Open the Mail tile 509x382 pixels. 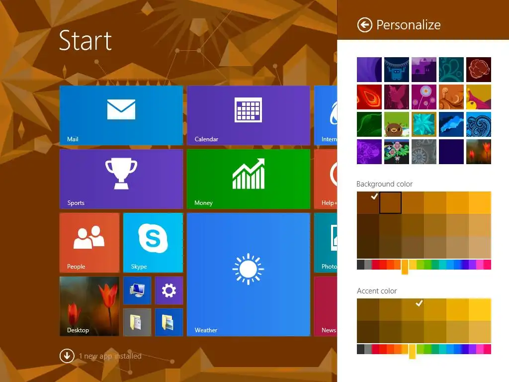(x=121, y=115)
